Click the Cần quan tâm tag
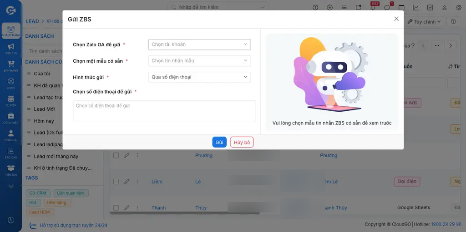This screenshot has width=466, height=232. 71,193
